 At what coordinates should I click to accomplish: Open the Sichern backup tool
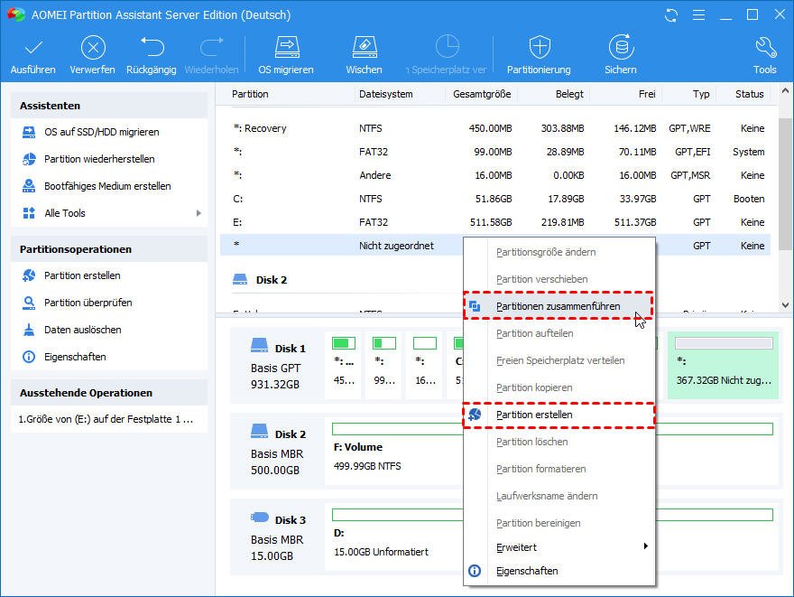[x=621, y=55]
